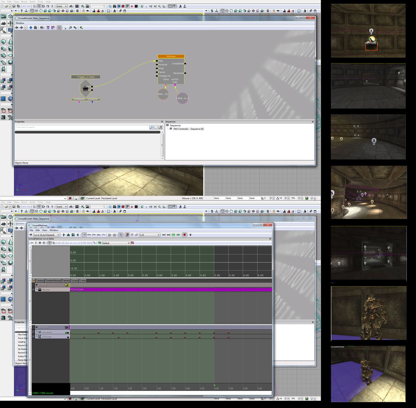Open the Default curve tab dropdown
416x408 pixels.
tap(116, 243)
